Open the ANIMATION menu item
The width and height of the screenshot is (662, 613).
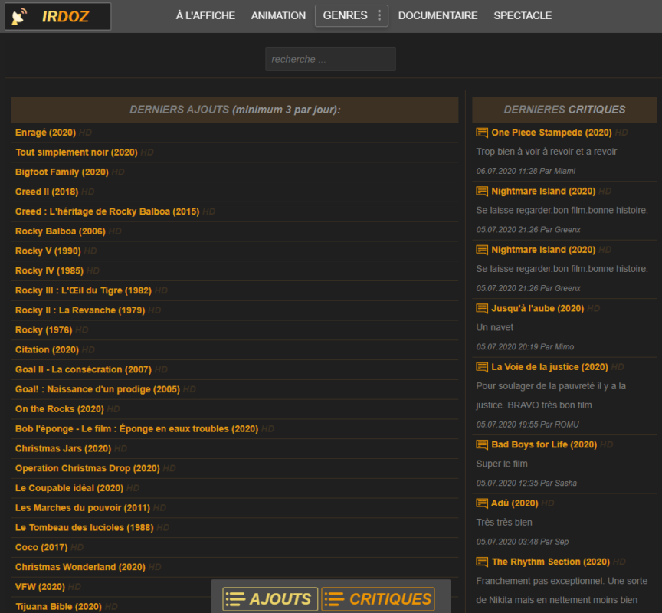pos(278,15)
